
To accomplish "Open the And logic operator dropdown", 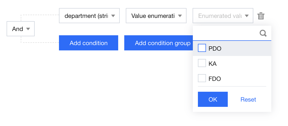I will [20, 29].
